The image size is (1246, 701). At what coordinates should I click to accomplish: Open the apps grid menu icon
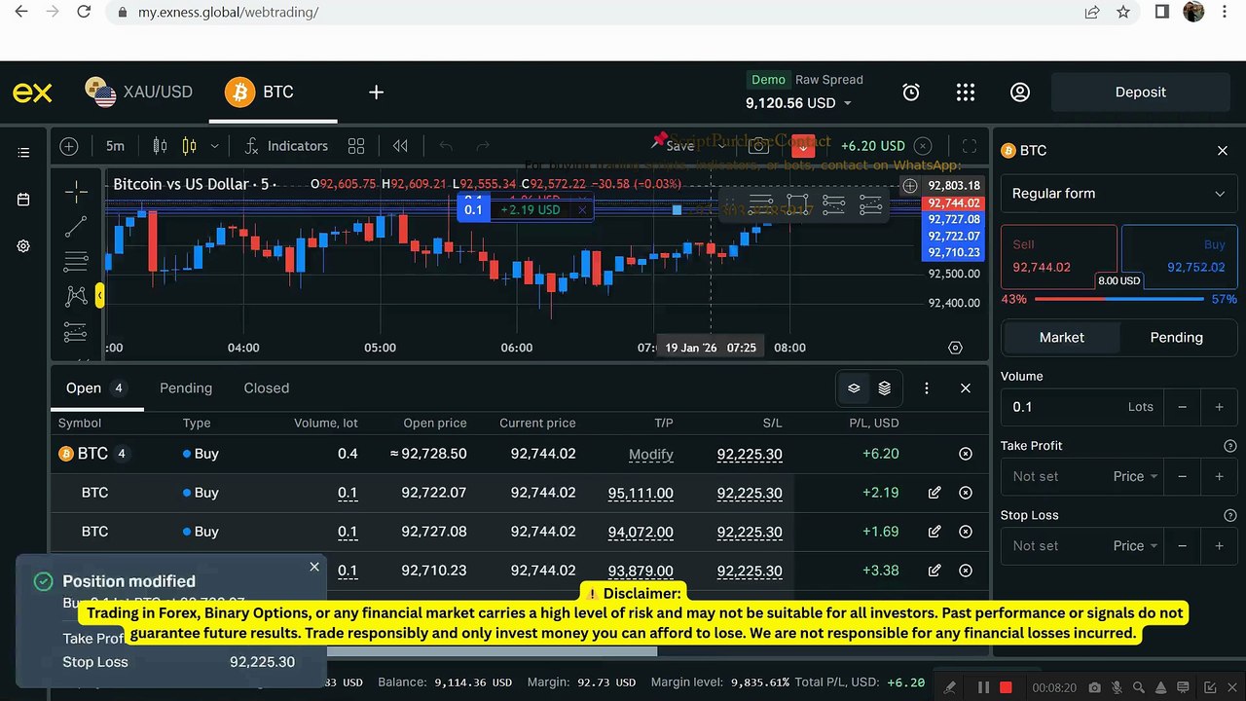(966, 92)
